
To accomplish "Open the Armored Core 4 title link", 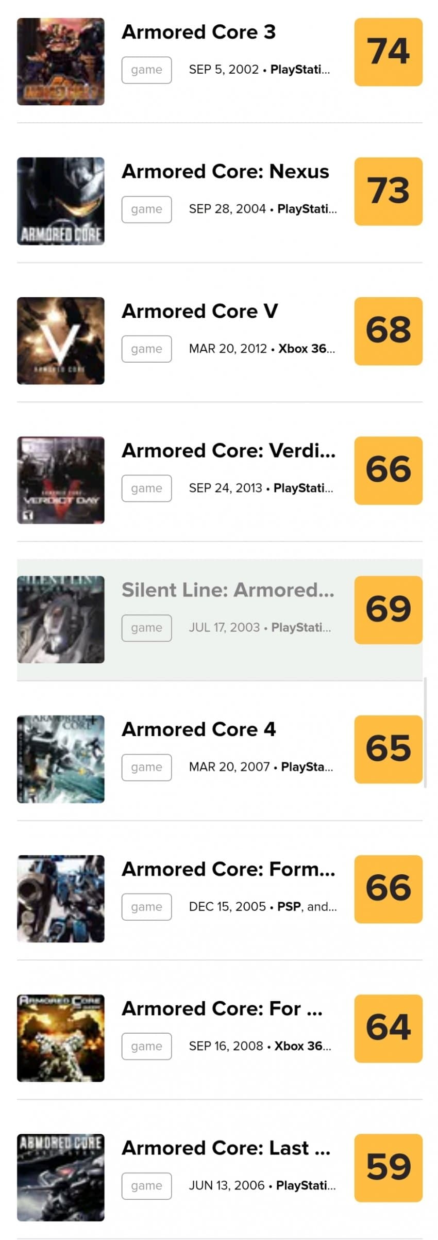I will pos(198,729).
